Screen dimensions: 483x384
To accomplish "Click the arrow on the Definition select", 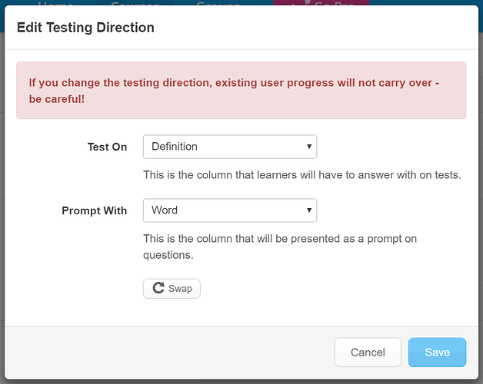I will click(x=309, y=147).
